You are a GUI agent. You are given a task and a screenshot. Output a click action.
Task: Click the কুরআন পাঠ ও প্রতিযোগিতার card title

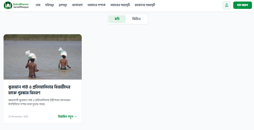point(39,90)
